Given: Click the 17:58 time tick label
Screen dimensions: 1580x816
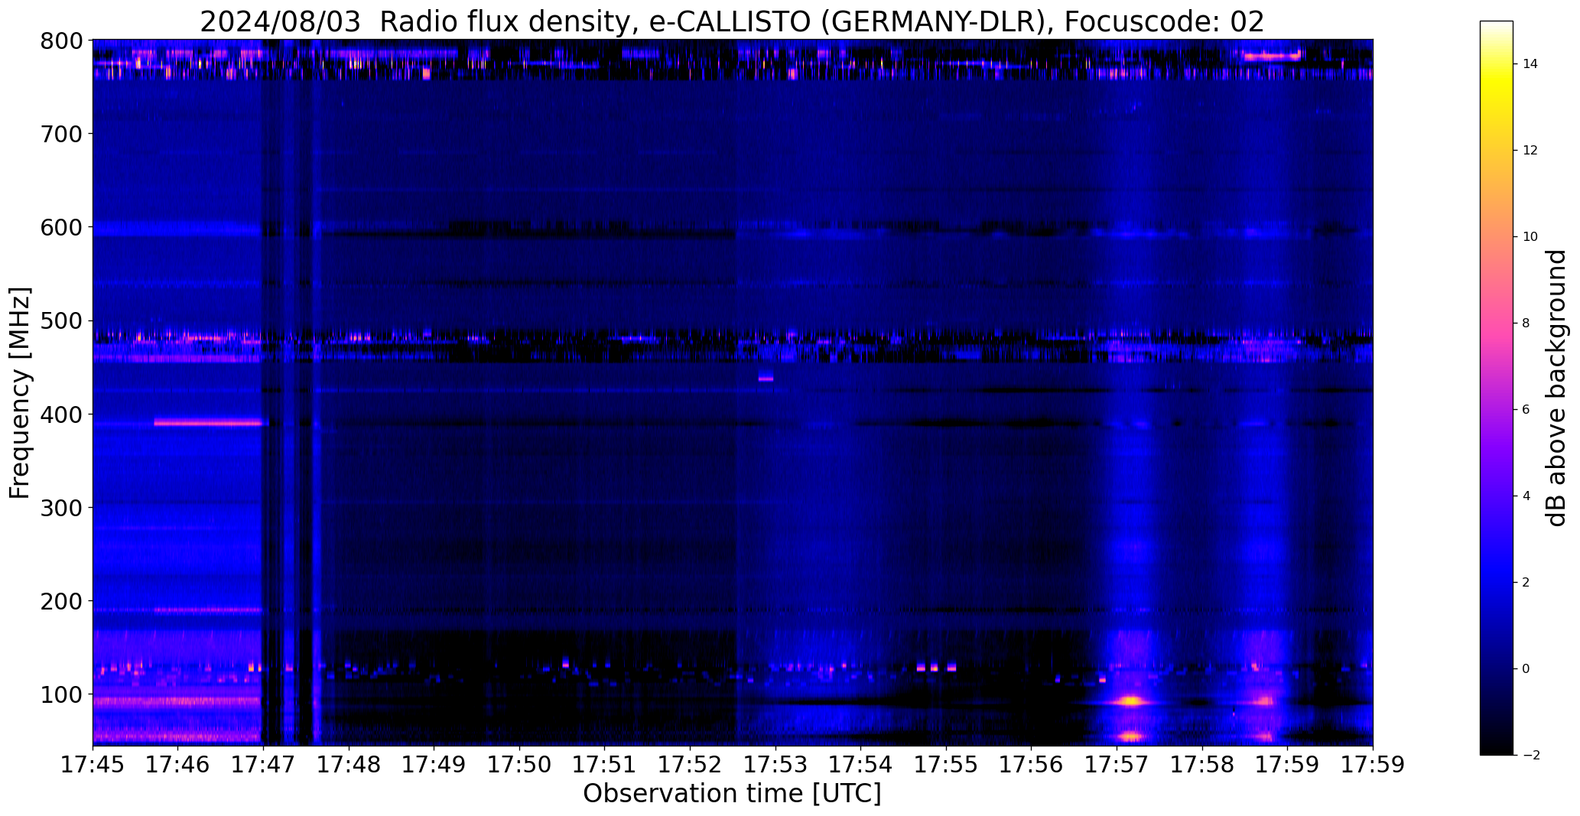Looking at the screenshot, I should (1202, 765).
